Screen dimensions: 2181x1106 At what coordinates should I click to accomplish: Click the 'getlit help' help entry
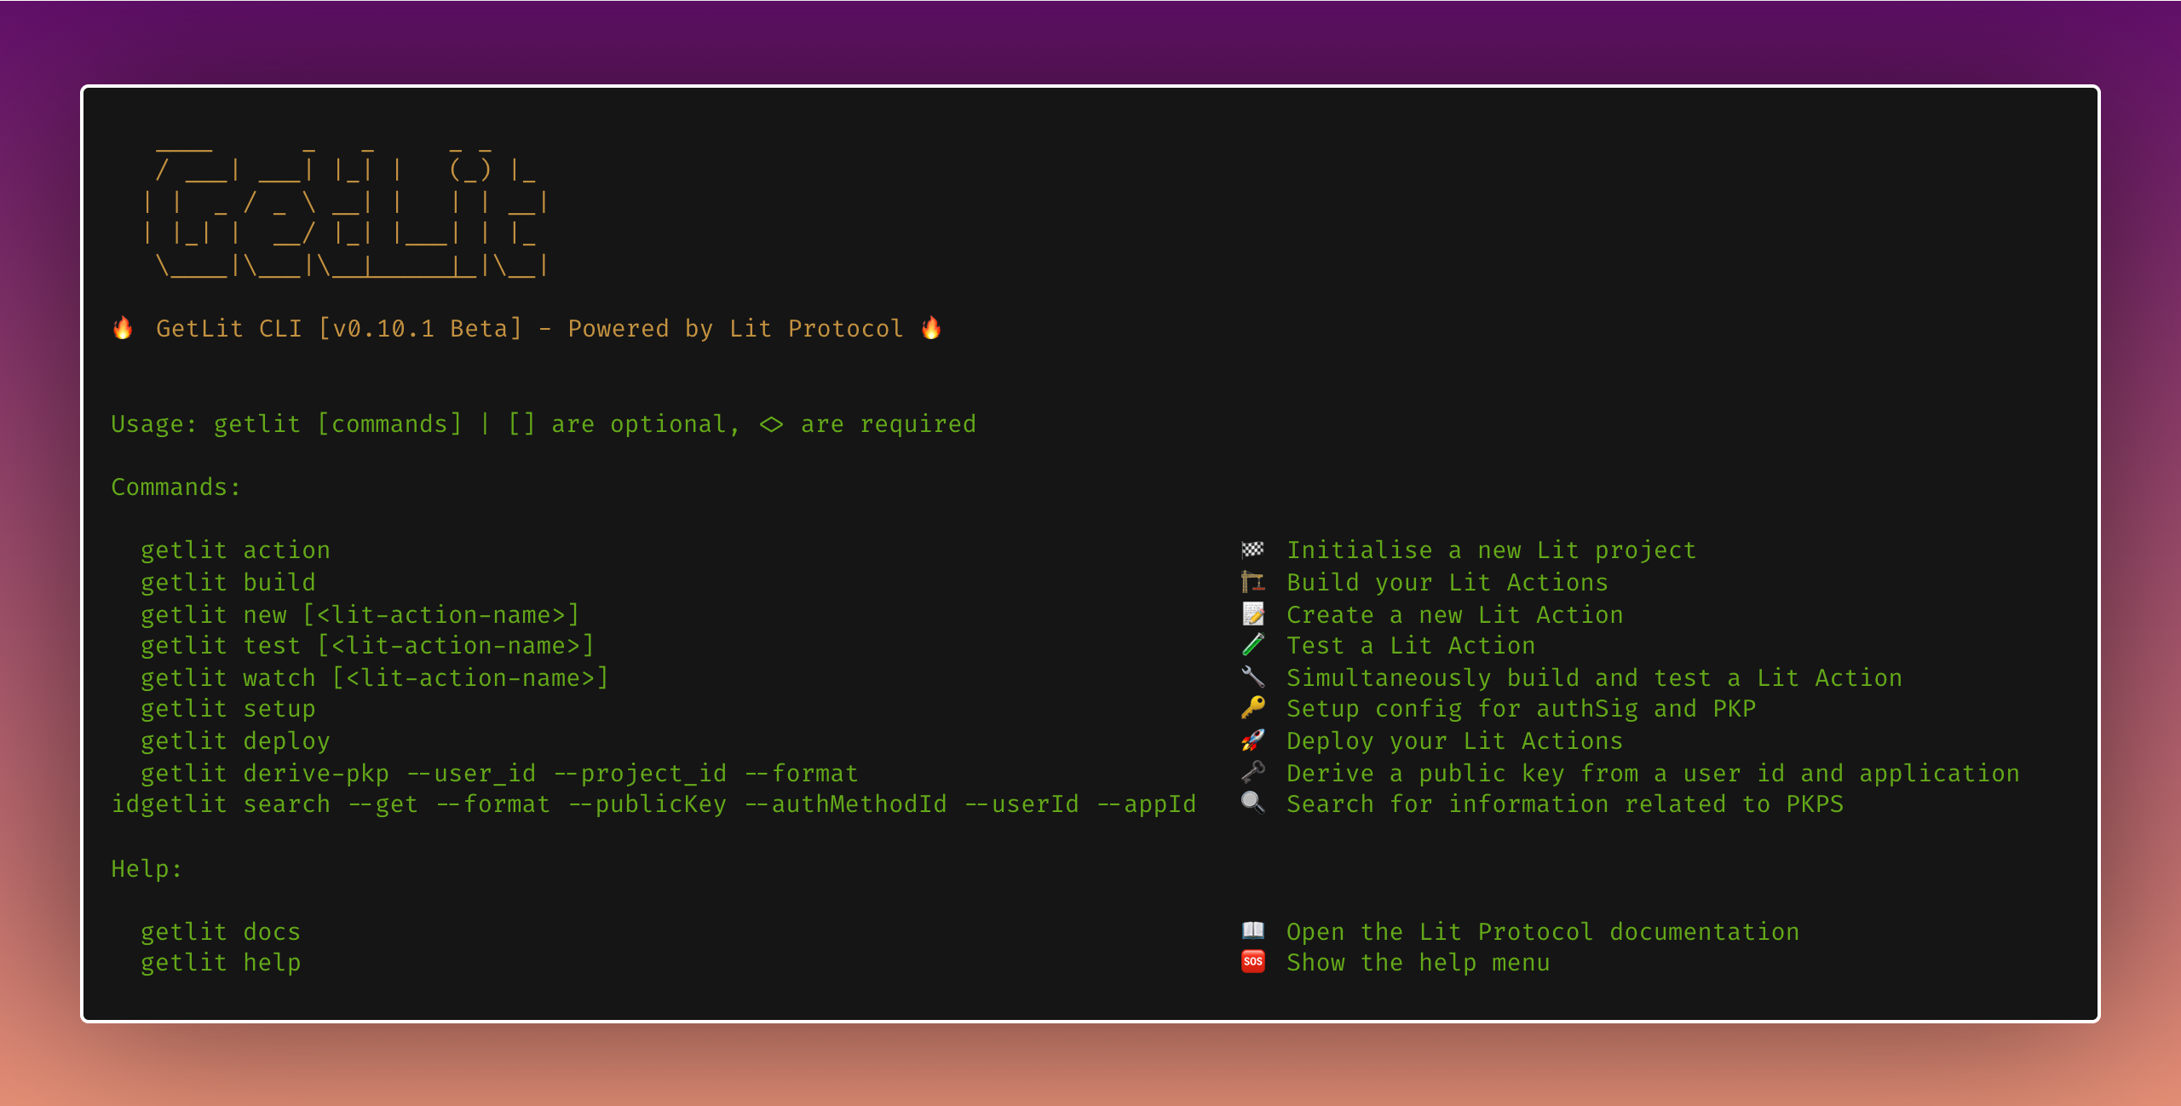click(221, 963)
